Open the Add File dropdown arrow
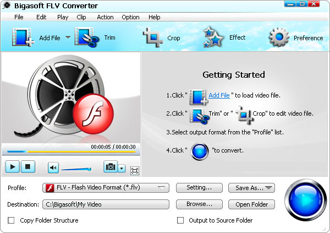Screen dimensions: 330x233 [68, 37]
